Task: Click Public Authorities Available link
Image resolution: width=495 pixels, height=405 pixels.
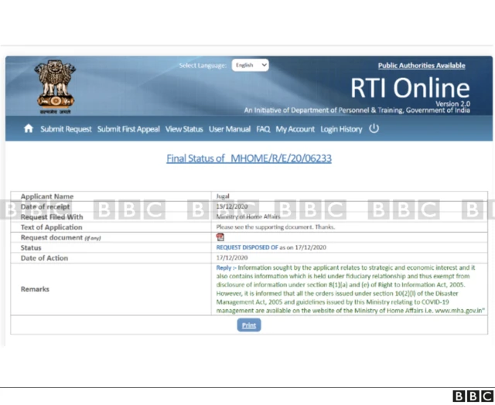Action: 422,66
